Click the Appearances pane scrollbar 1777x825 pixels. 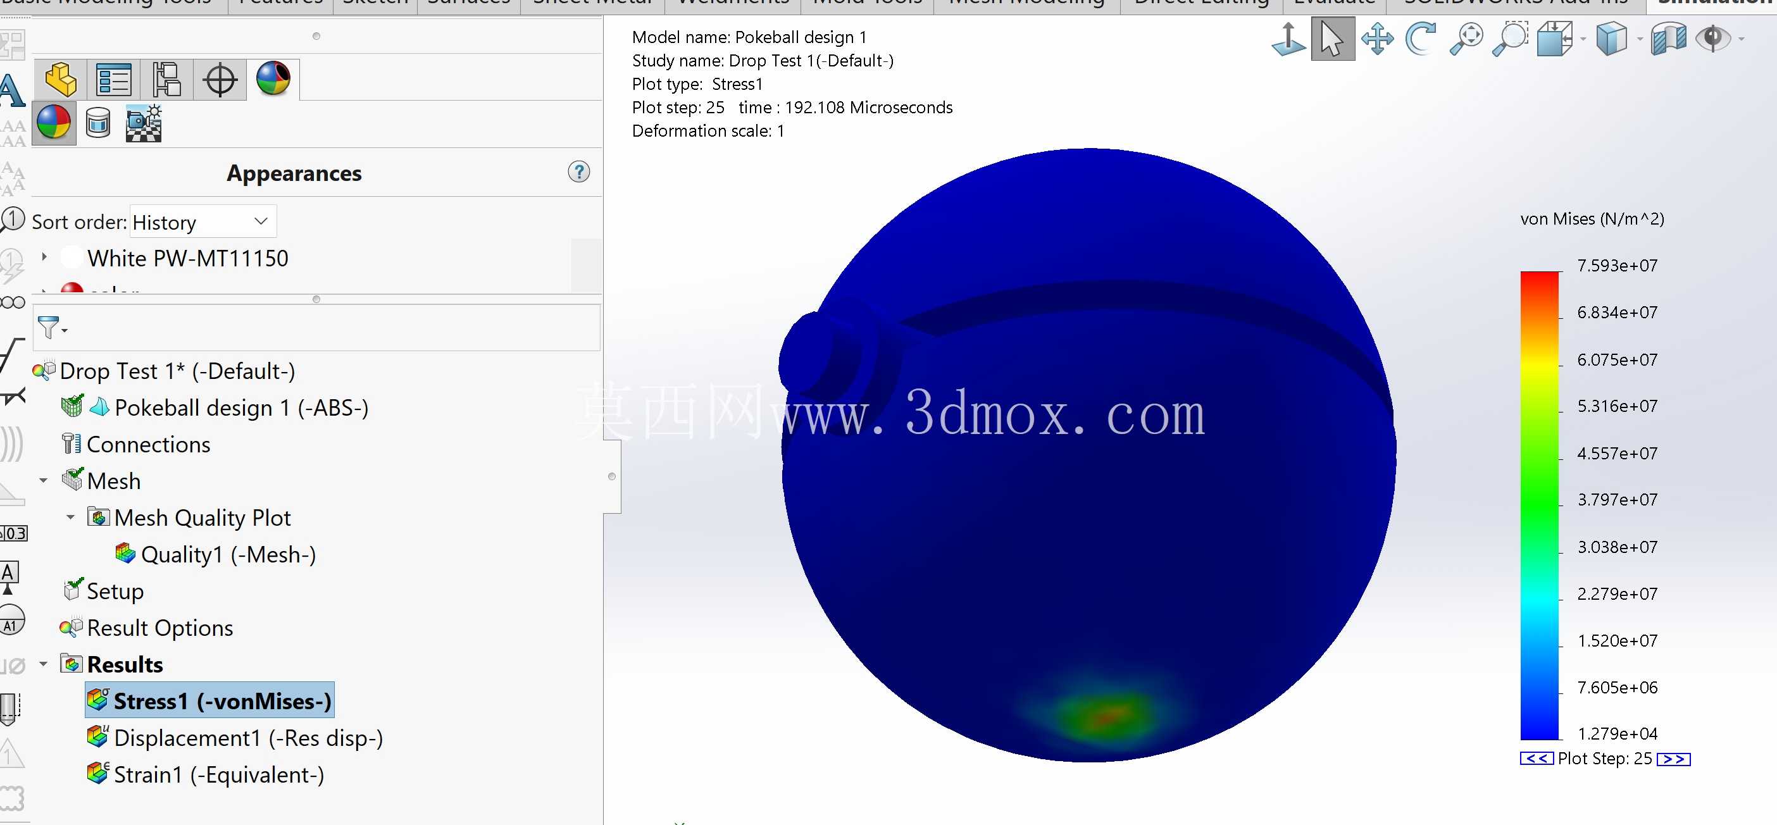(587, 265)
